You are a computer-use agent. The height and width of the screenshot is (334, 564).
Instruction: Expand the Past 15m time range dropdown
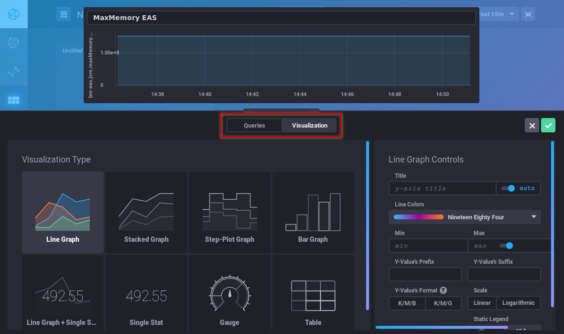pos(499,14)
